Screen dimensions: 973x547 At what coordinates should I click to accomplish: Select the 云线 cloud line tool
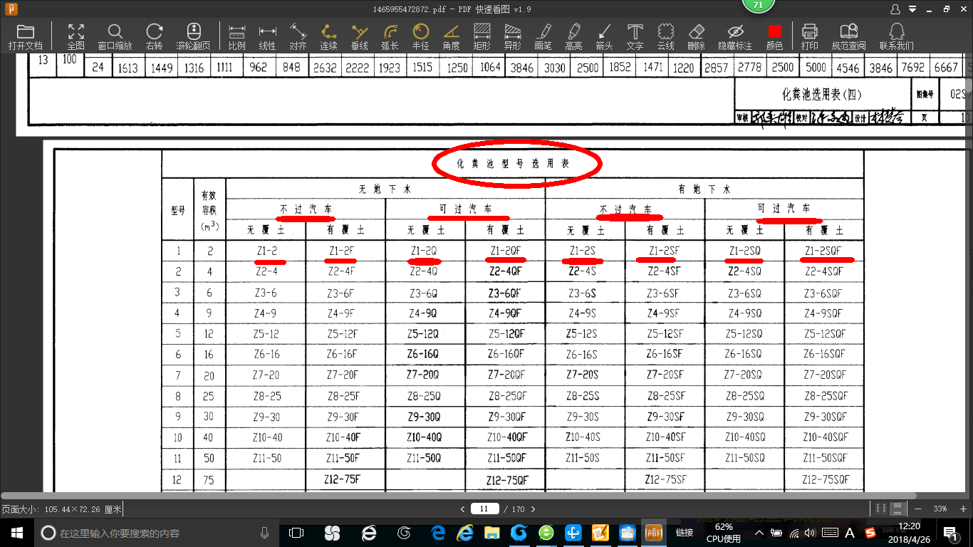click(666, 37)
